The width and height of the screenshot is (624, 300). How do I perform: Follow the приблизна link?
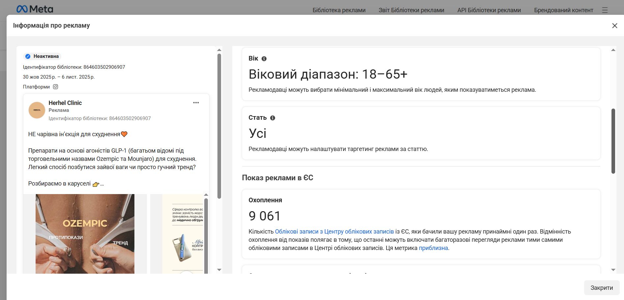[x=433, y=248]
